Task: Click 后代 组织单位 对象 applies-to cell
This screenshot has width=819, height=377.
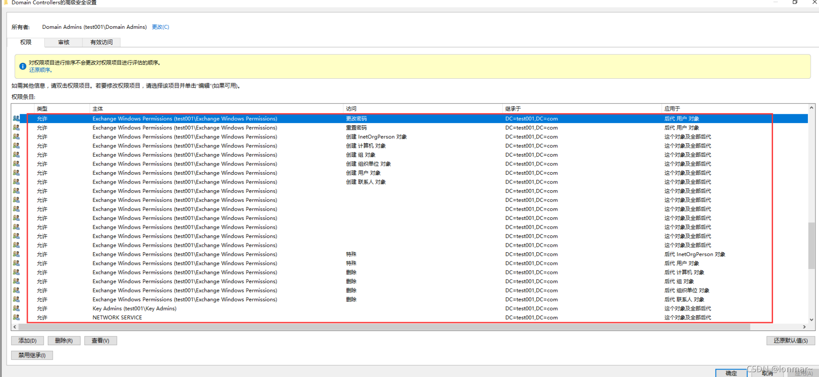Action: [x=687, y=290]
